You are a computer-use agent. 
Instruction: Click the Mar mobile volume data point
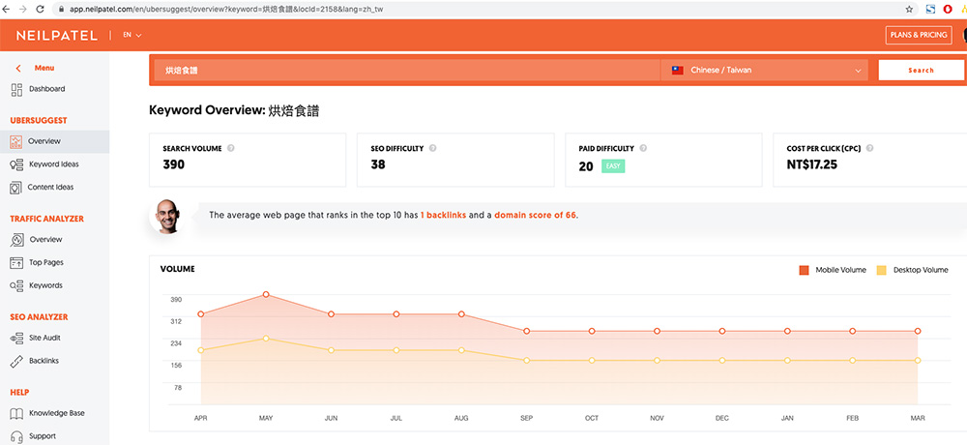918,332
